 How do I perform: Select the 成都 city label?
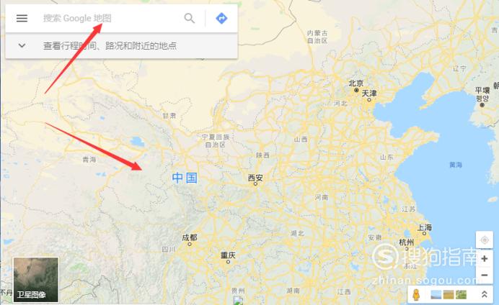(190, 237)
